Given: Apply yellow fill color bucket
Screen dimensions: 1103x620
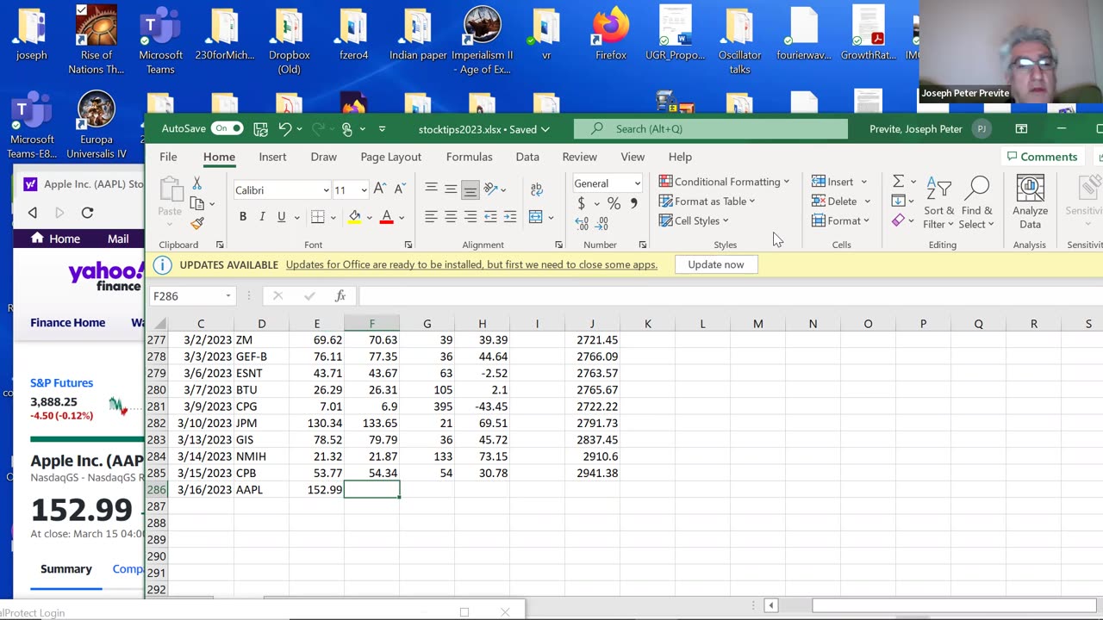Looking at the screenshot, I should tap(354, 217).
